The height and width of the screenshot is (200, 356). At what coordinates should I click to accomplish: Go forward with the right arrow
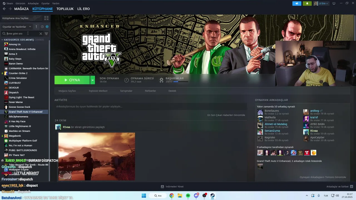[x=10, y=9]
